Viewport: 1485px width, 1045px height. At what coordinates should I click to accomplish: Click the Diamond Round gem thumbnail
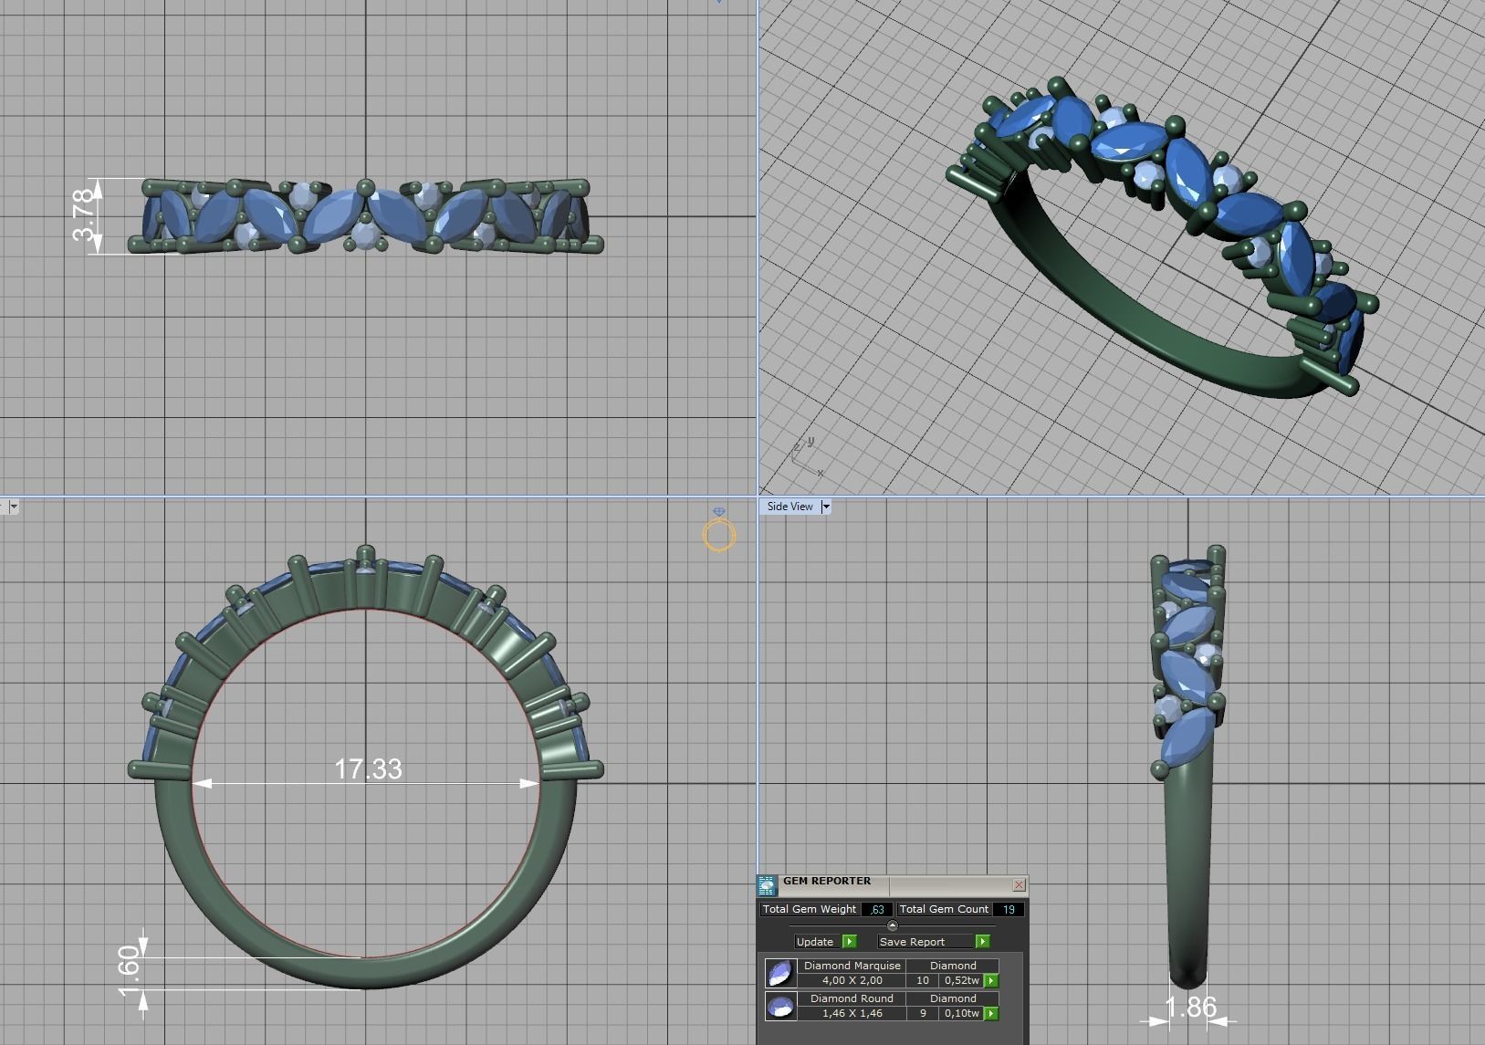779,1006
